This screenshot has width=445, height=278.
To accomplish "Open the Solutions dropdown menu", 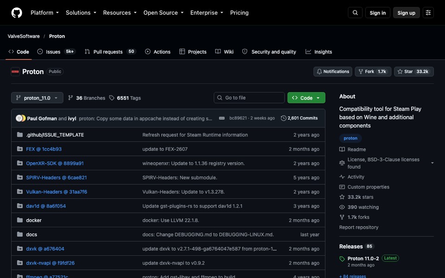I will coord(81,13).
